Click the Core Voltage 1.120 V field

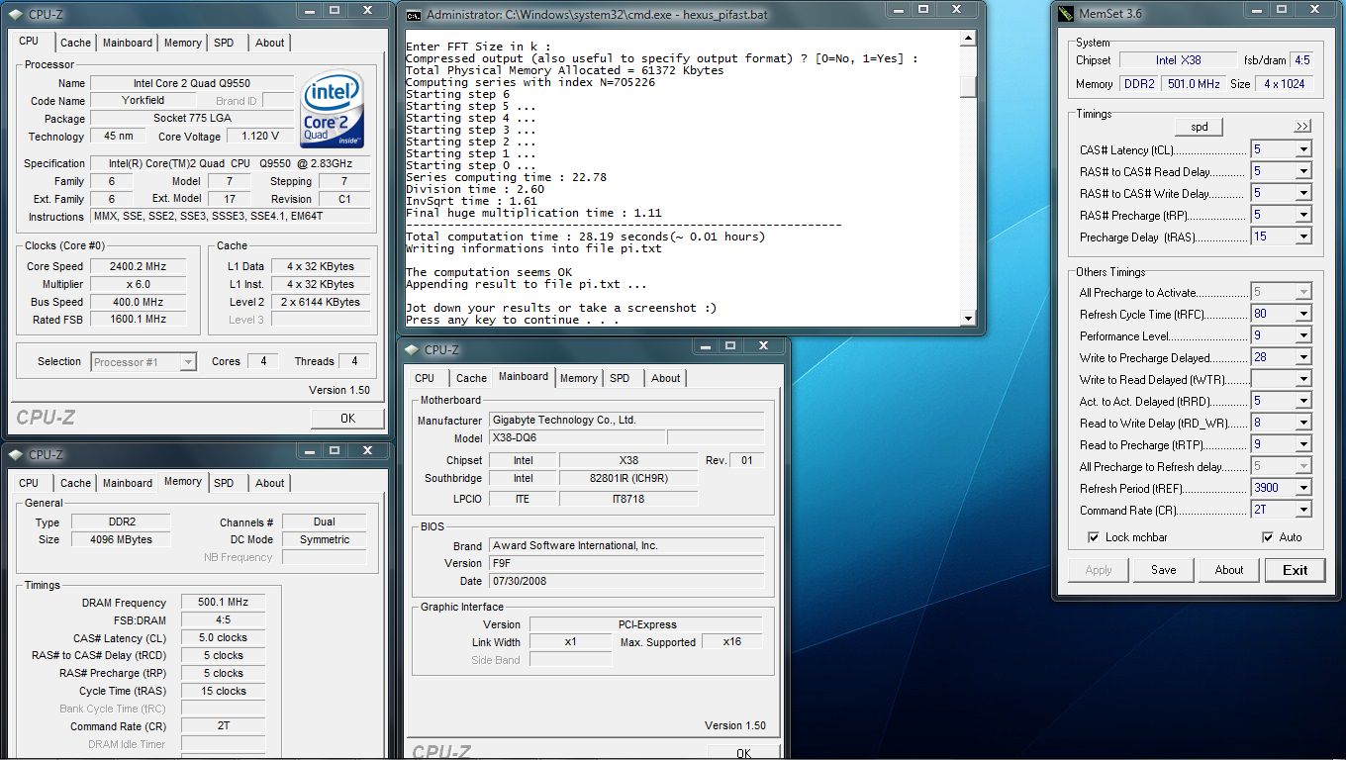[260, 137]
